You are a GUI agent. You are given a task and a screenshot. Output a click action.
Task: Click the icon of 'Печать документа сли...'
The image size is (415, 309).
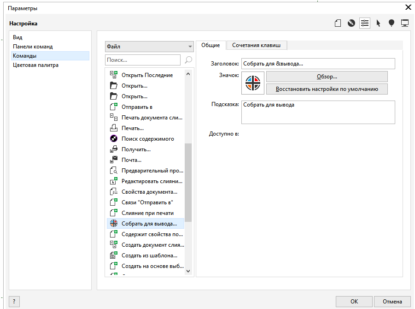click(x=114, y=118)
